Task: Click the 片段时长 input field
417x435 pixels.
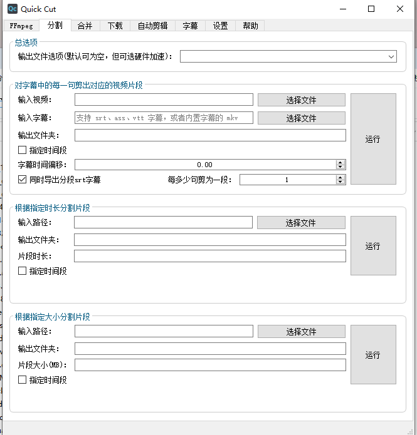Action: [210, 256]
